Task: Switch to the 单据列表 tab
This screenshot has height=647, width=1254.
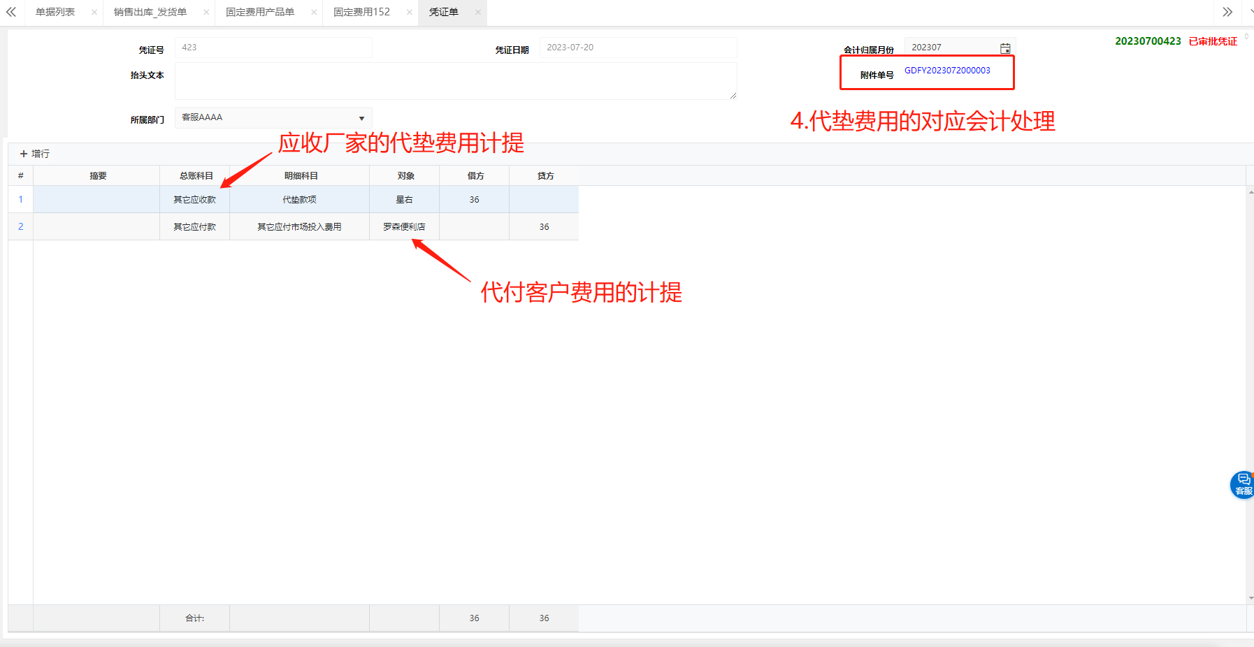Action: (55, 13)
